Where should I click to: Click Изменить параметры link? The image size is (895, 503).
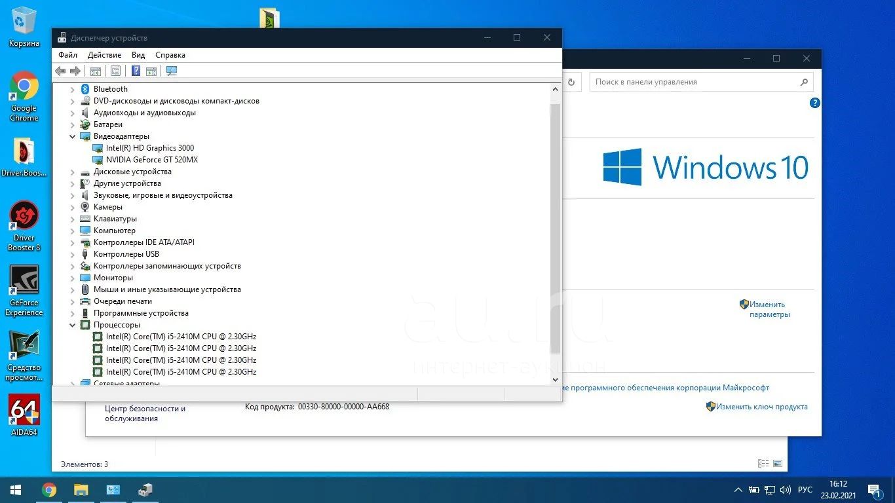point(769,309)
